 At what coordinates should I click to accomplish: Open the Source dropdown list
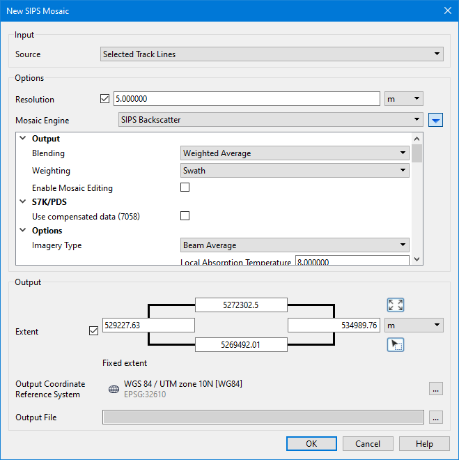tap(272, 54)
